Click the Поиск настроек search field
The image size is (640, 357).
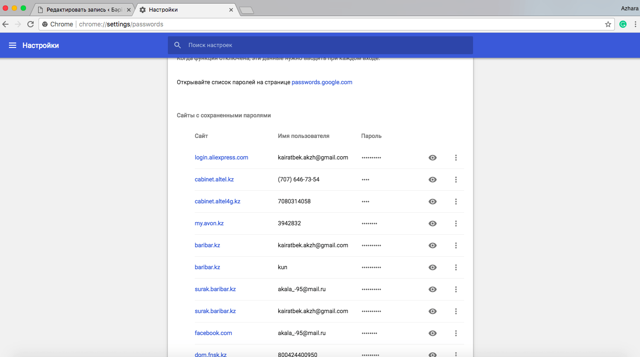[320, 45]
